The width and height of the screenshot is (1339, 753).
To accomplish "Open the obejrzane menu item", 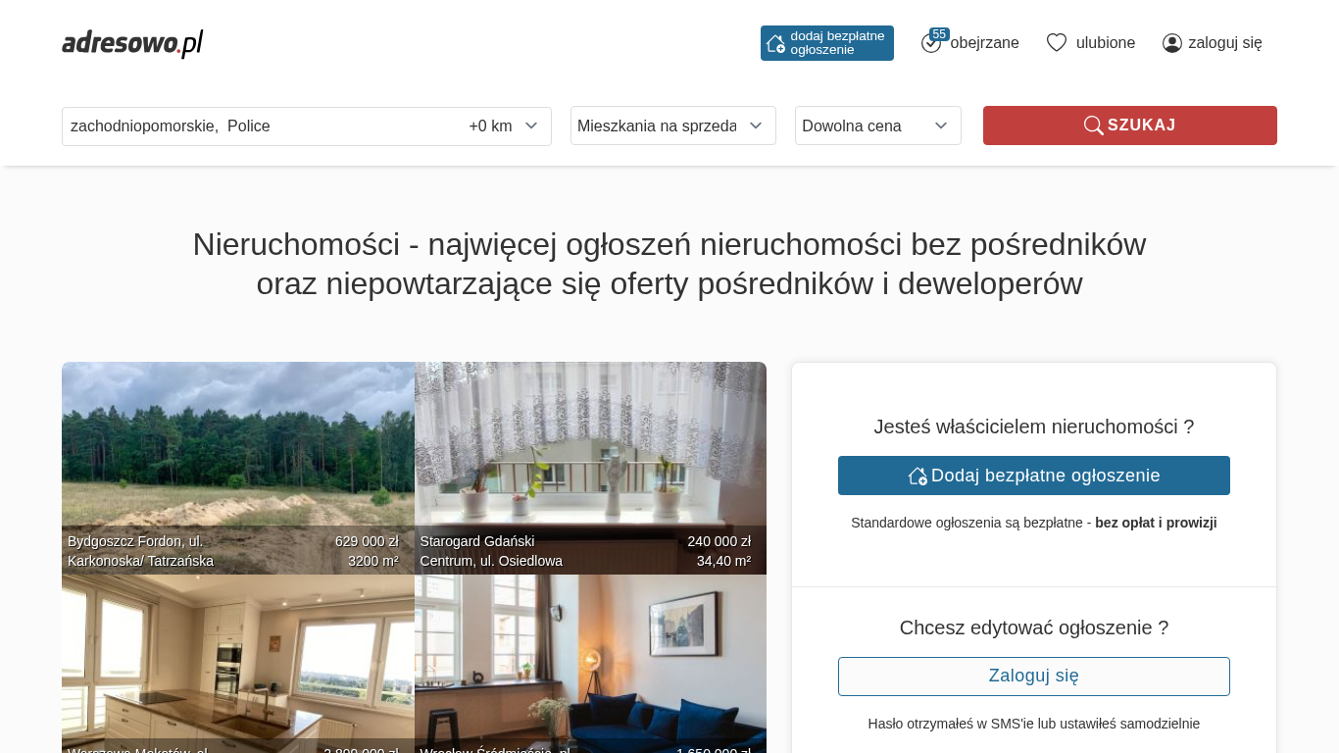I will [x=984, y=43].
